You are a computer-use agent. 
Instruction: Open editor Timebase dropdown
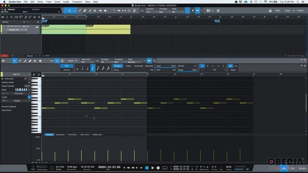120,62
